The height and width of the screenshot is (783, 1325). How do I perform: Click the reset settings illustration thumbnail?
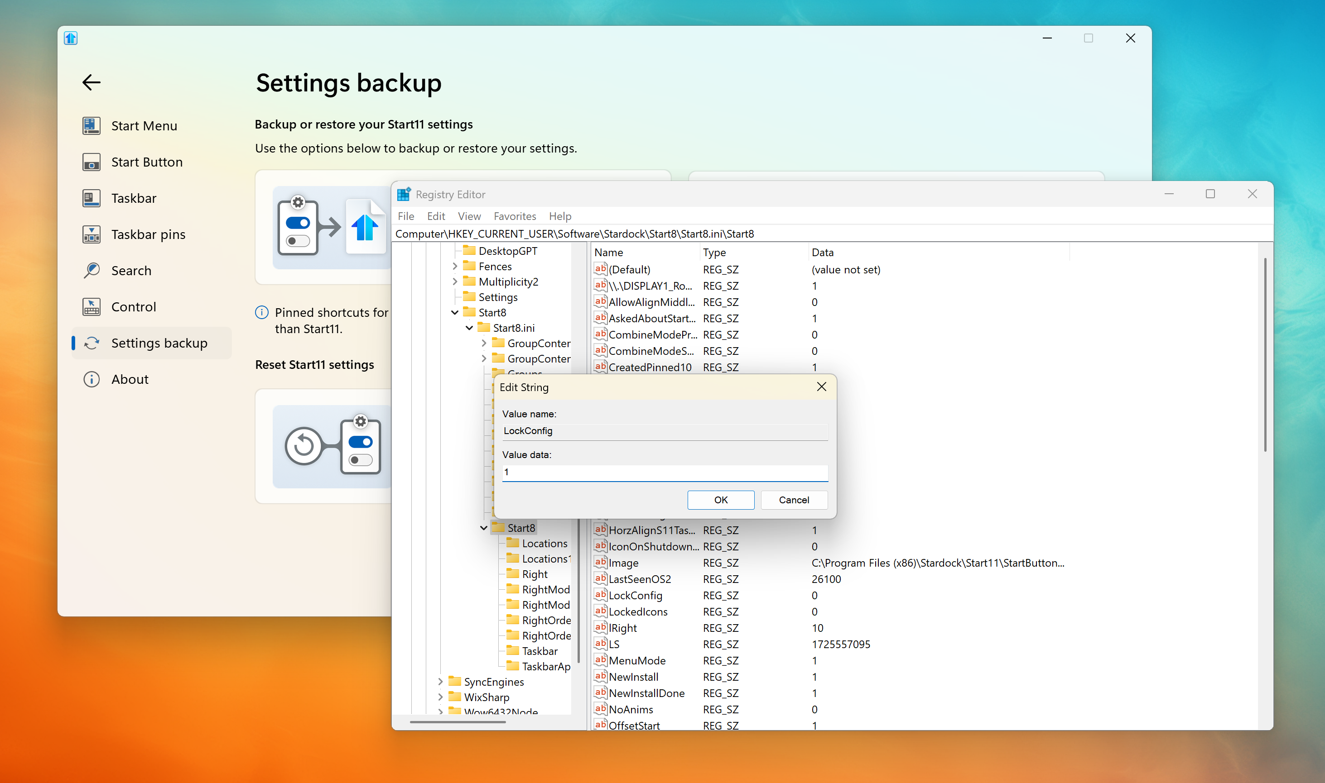(x=332, y=446)
